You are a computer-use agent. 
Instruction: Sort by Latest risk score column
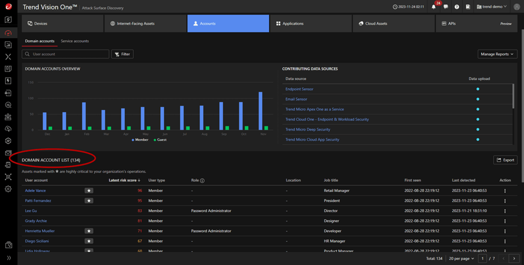click(x=124, y=180)
